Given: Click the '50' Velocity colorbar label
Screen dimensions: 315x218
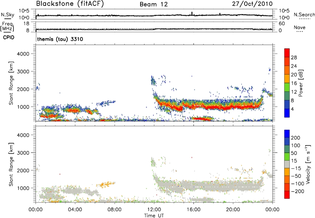Looking at the screenshot, I should pyautogui.click(x=294, y=153).
